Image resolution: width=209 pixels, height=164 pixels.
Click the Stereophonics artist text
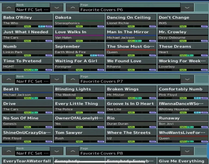coord(67,23)
